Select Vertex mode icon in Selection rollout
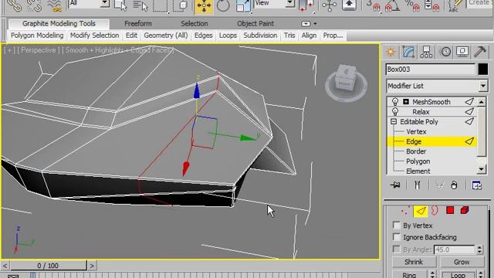494x278 pixels. (x=404, y=210)
